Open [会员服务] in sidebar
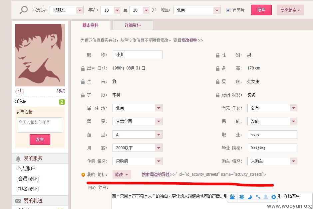 click(28, 179)
